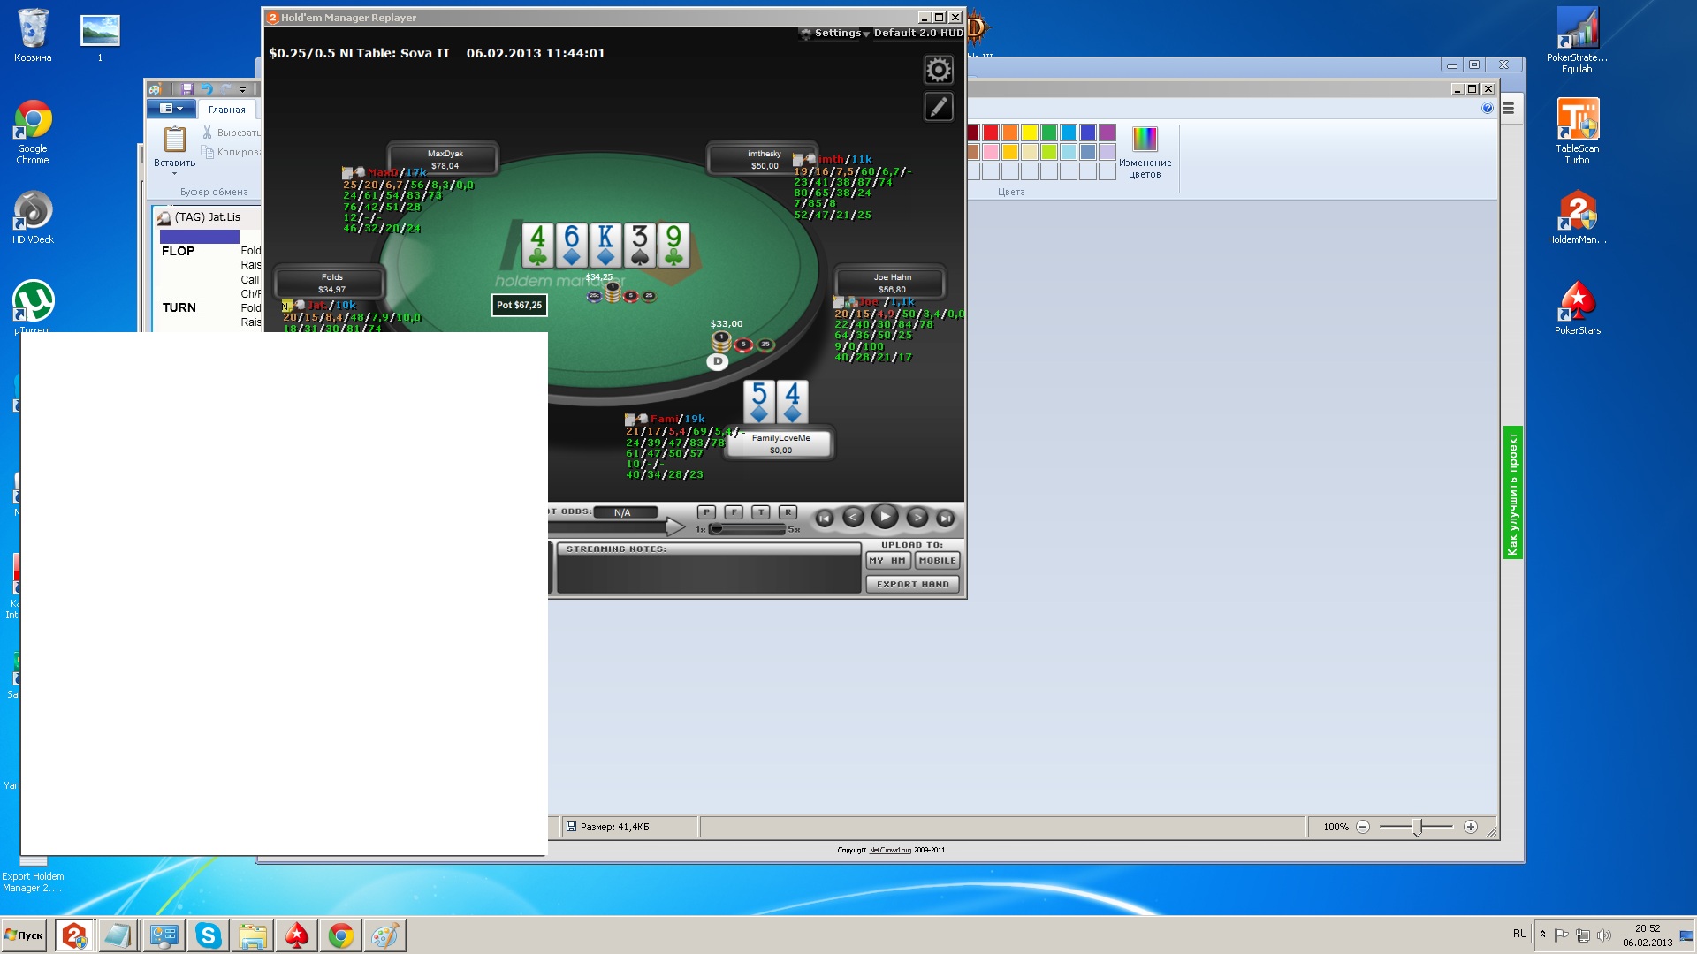Jump to the turn with T button

click(761, 512)
